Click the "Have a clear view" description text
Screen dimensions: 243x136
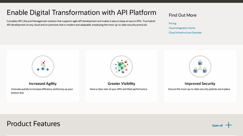click(x=119, y=89)
